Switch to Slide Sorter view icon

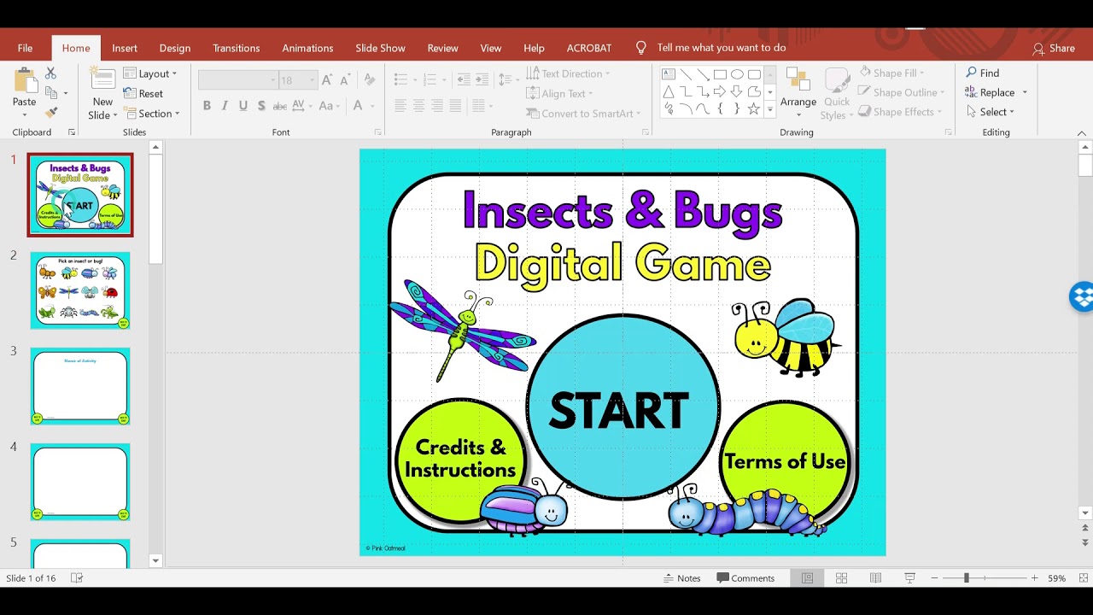pyautogui.click(x=841, y=578)
